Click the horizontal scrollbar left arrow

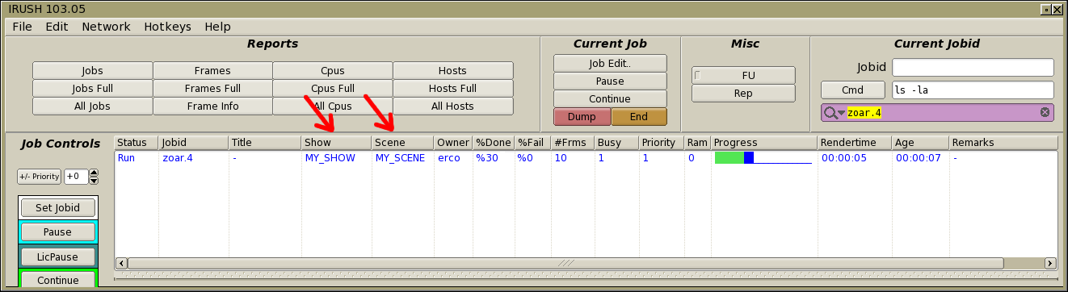tap(122, 263)
